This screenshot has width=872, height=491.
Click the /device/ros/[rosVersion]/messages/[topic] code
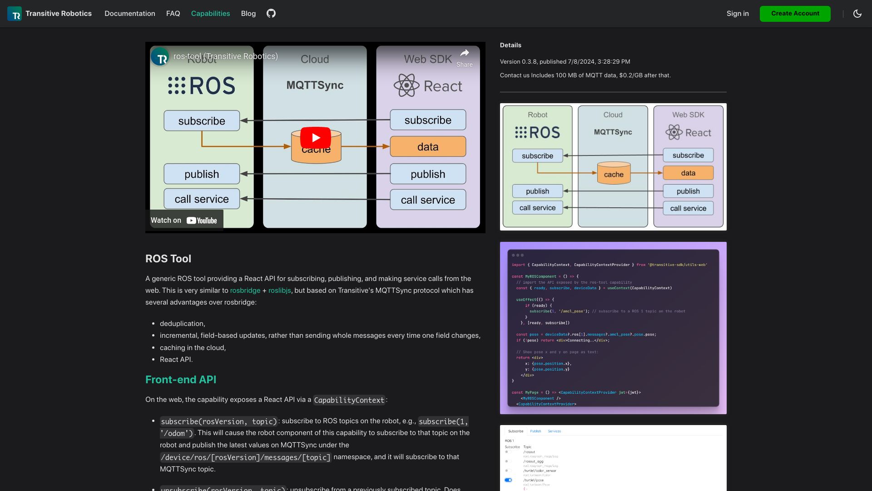pyautogui.click(x=246, y=457)
